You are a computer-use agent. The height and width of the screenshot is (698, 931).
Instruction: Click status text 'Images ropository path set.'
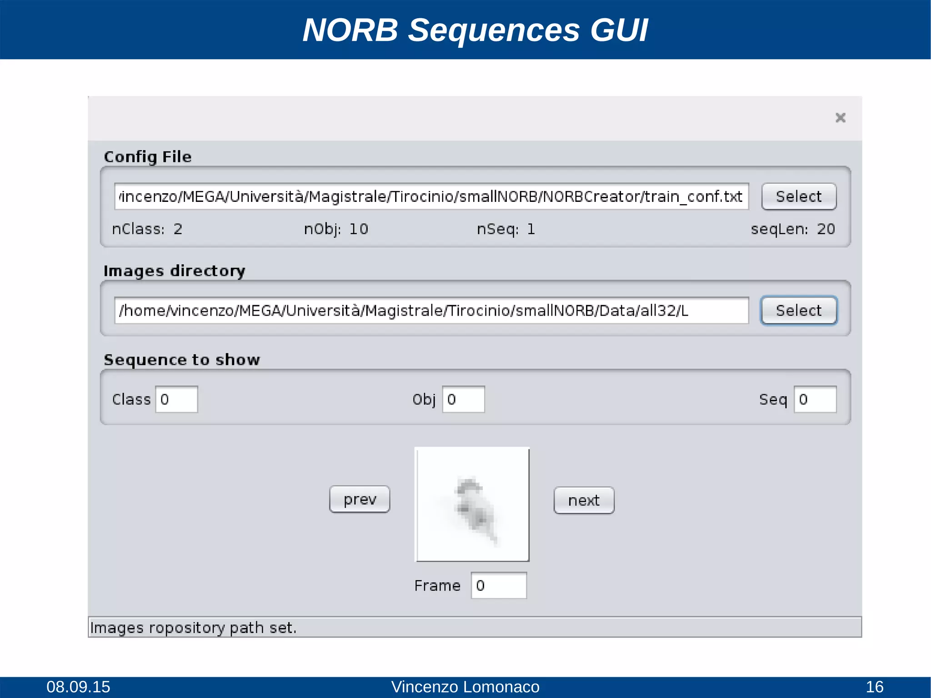tap(193, 628)
